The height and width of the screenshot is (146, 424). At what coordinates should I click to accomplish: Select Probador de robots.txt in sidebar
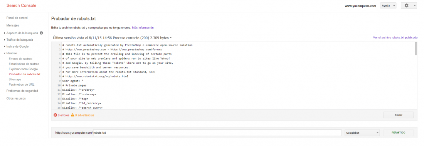click(24, 74)
